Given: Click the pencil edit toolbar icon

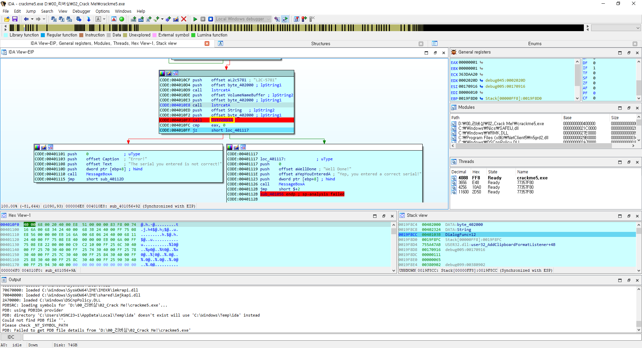Looking at the screenshot, I should 176,19.
